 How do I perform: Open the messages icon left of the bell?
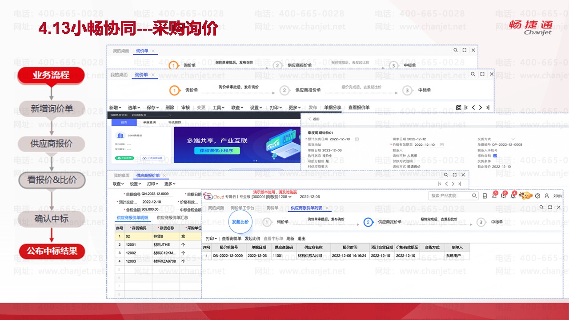pos(503,196)
